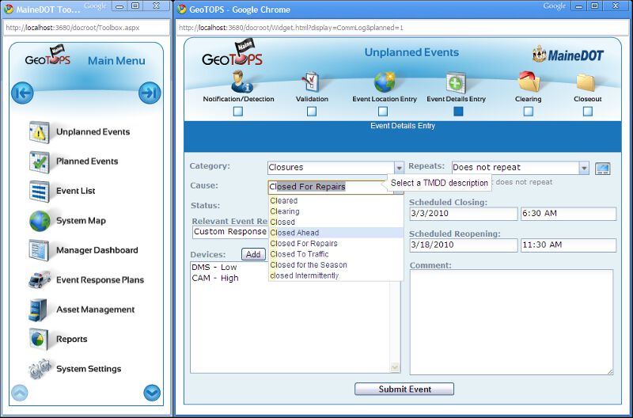Click the GeoTOPS window address bar
The width and height of the screenshot is (633, 418).
coord(403,28)
